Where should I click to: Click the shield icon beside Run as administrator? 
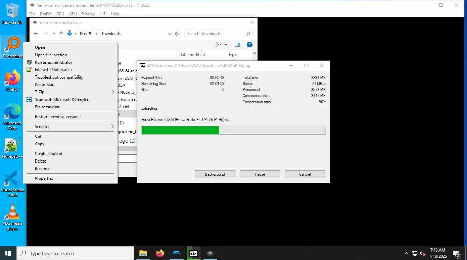point(29,62)
